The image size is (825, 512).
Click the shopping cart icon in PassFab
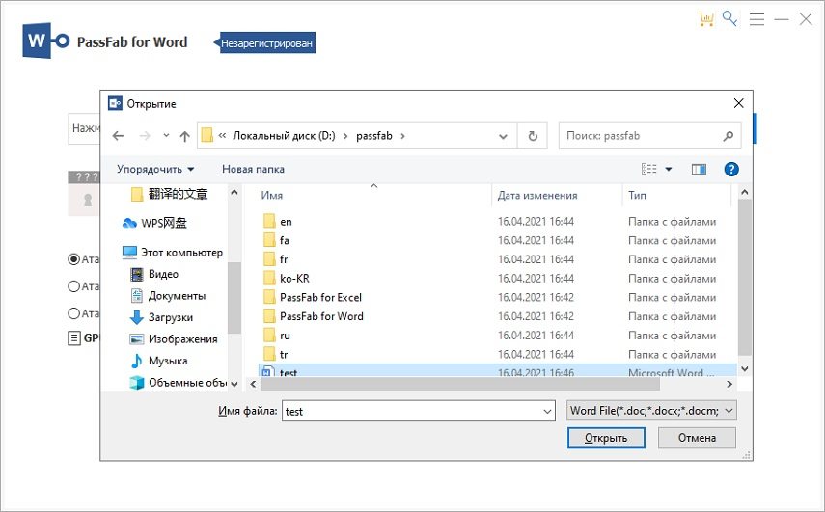pyautogui.click(x=705, y=19)
